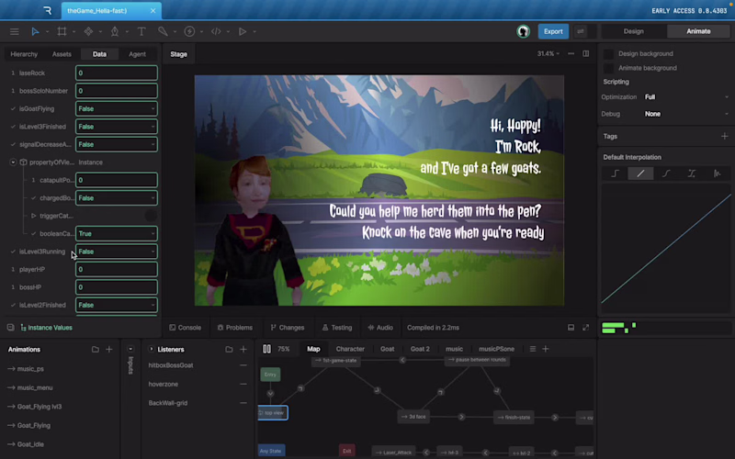Screen dimensions: 735x459
Task: Open the Audio tab
Action: coord(380,328)
